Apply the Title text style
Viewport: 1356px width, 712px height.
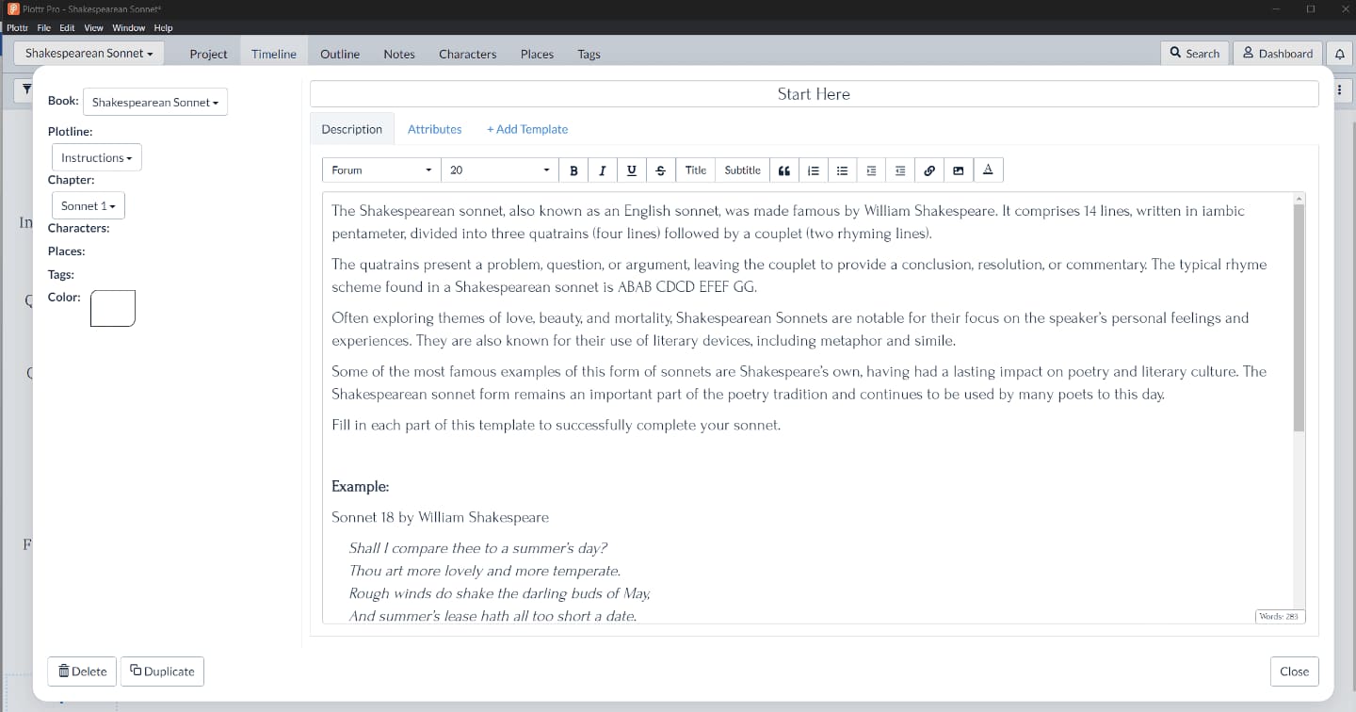point(696,170)
